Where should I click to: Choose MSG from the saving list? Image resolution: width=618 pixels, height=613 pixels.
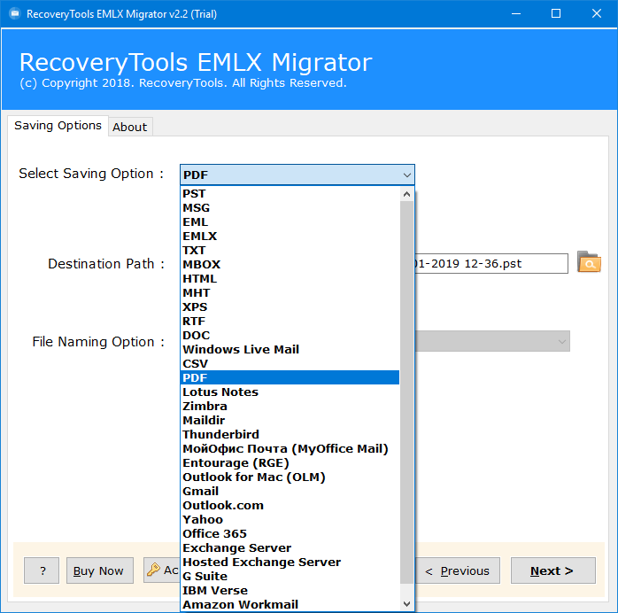tap(290, 208)
